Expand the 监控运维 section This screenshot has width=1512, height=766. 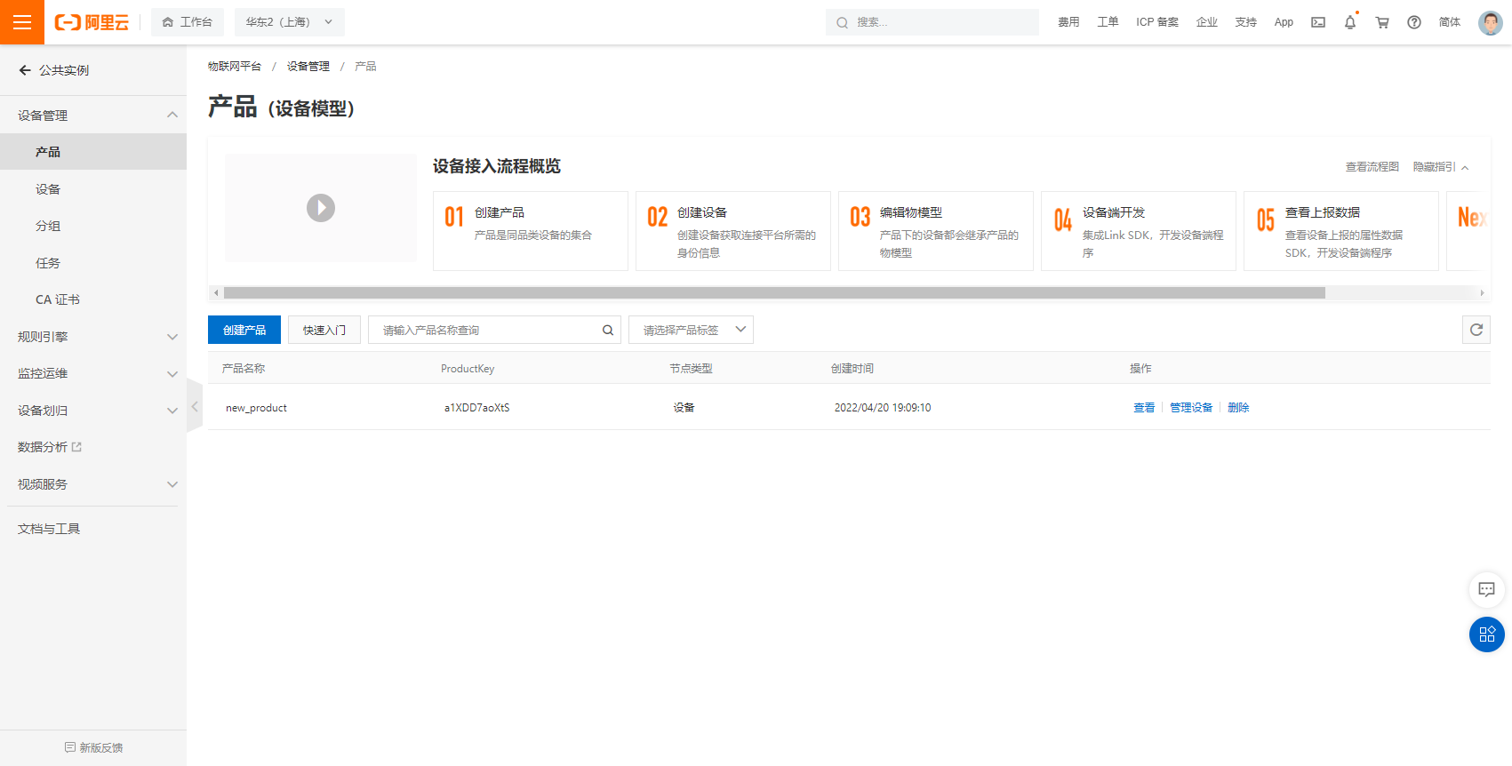tap(93, 373)
